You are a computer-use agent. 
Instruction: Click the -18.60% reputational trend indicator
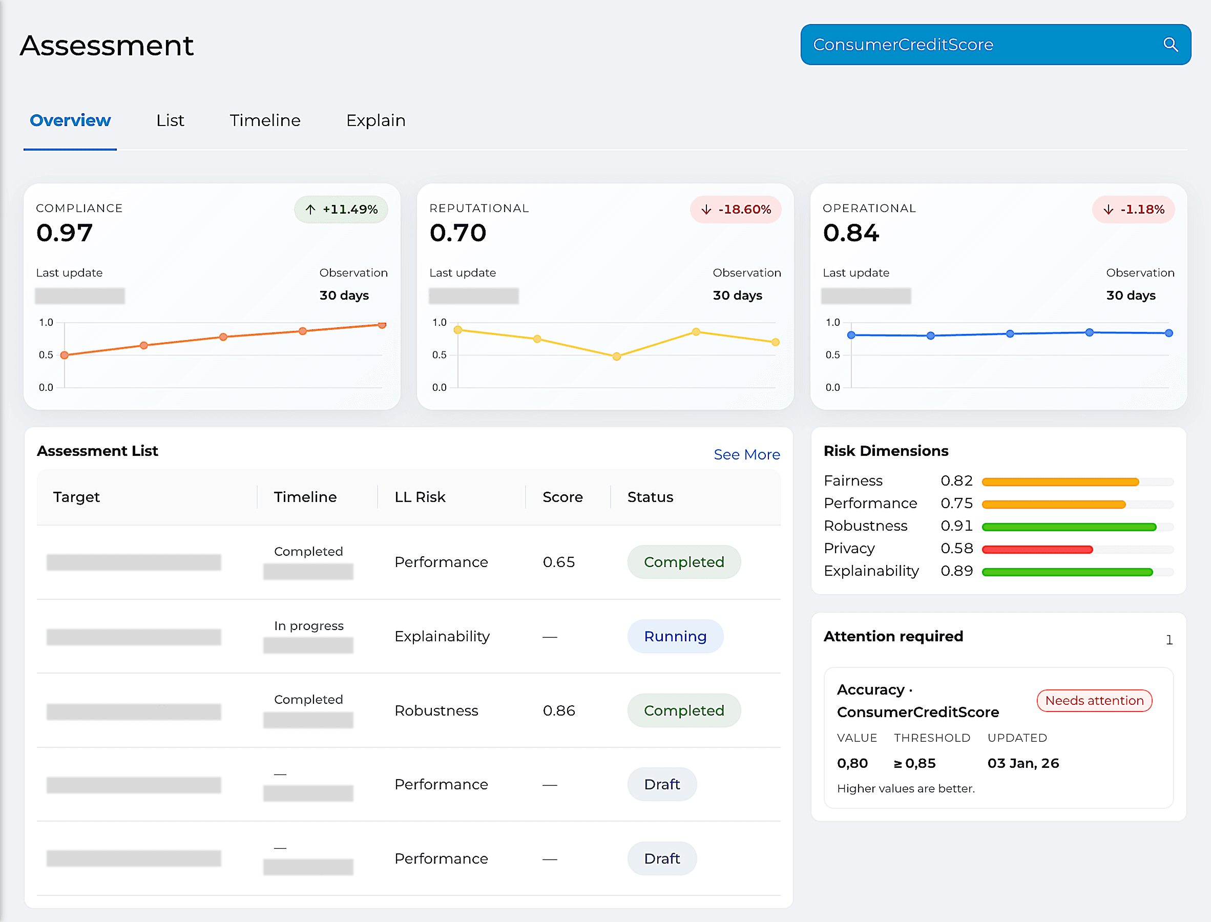pos(735,209)
